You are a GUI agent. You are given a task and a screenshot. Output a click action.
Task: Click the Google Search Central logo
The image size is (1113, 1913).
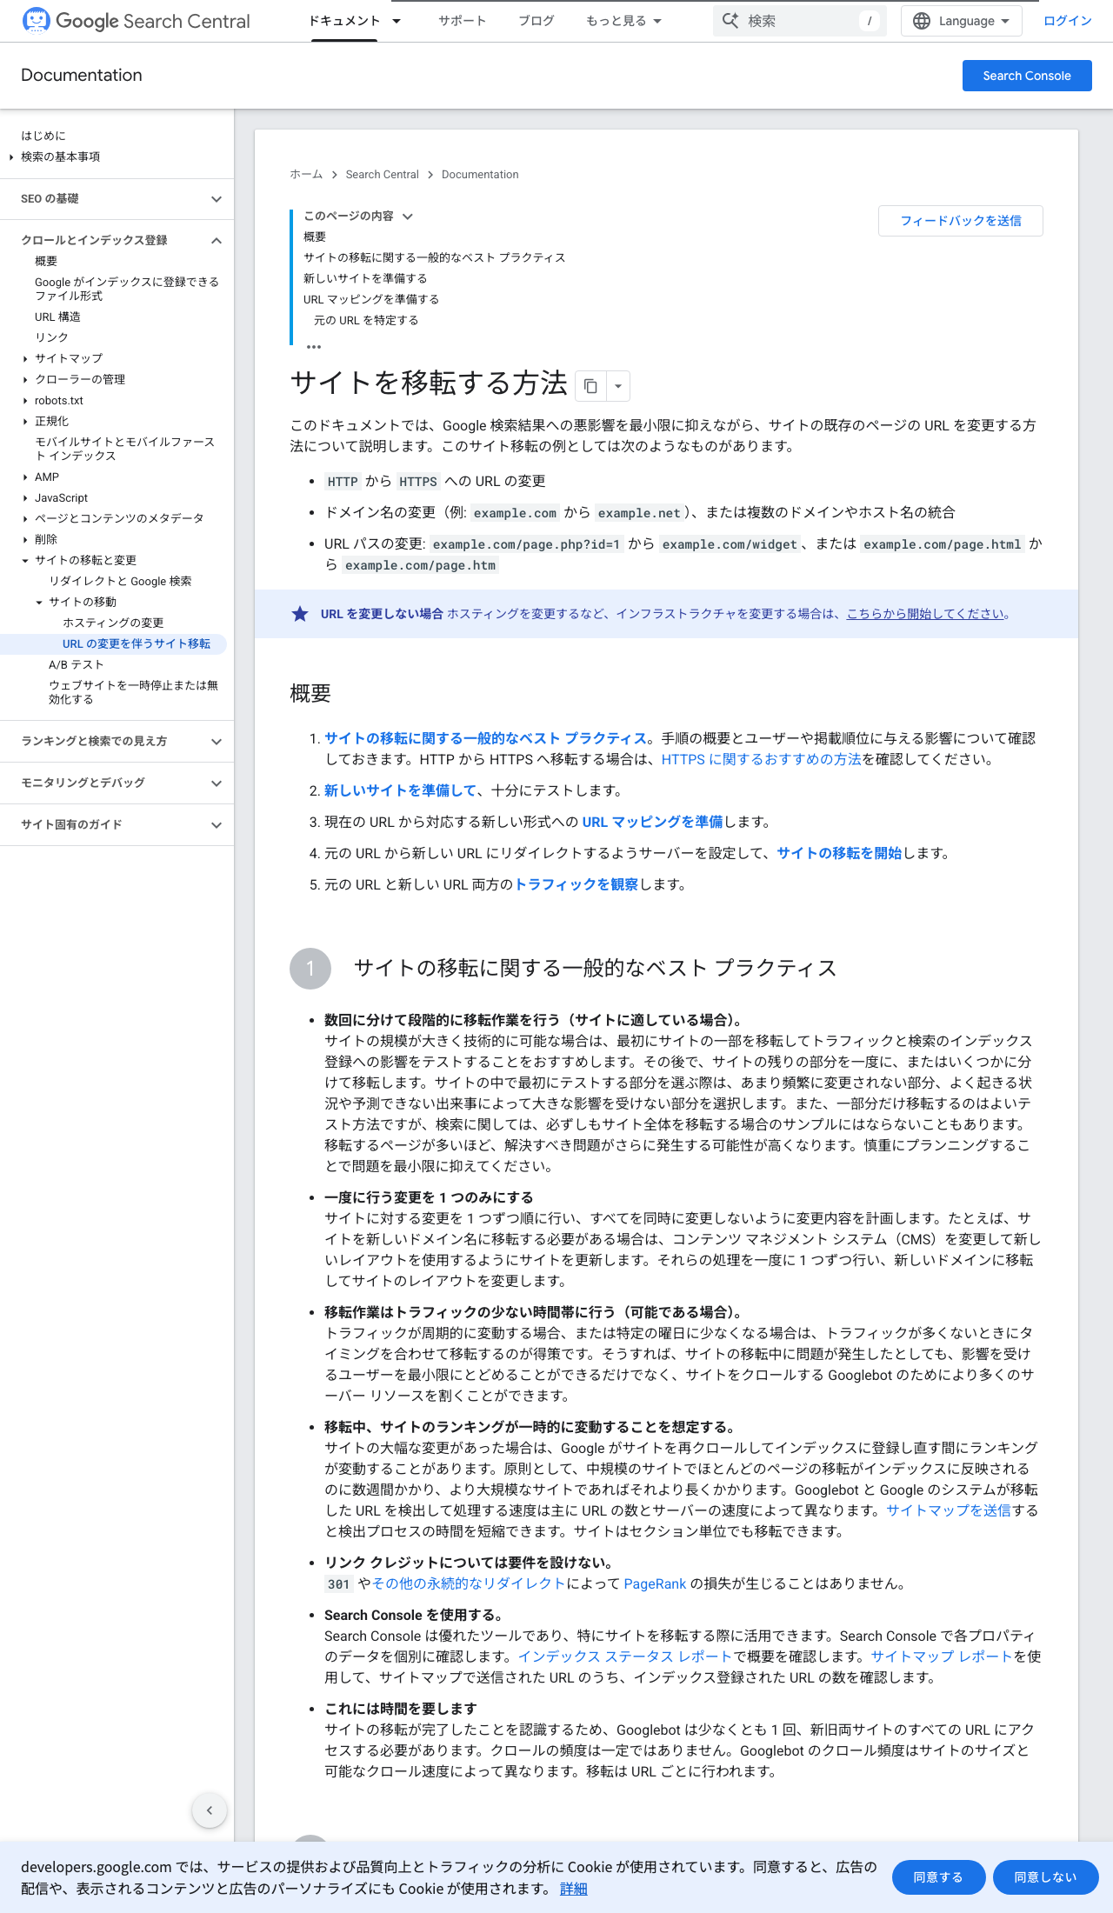pyautogui.click(x=136, y=21)
